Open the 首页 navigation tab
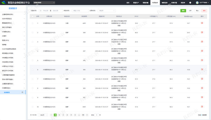This screenshot has width=211, height=120. click(128, 3)
